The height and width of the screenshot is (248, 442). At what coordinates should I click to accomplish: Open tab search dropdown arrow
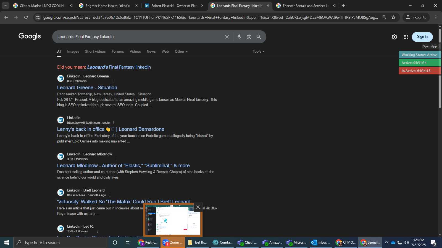click(5, 6)
